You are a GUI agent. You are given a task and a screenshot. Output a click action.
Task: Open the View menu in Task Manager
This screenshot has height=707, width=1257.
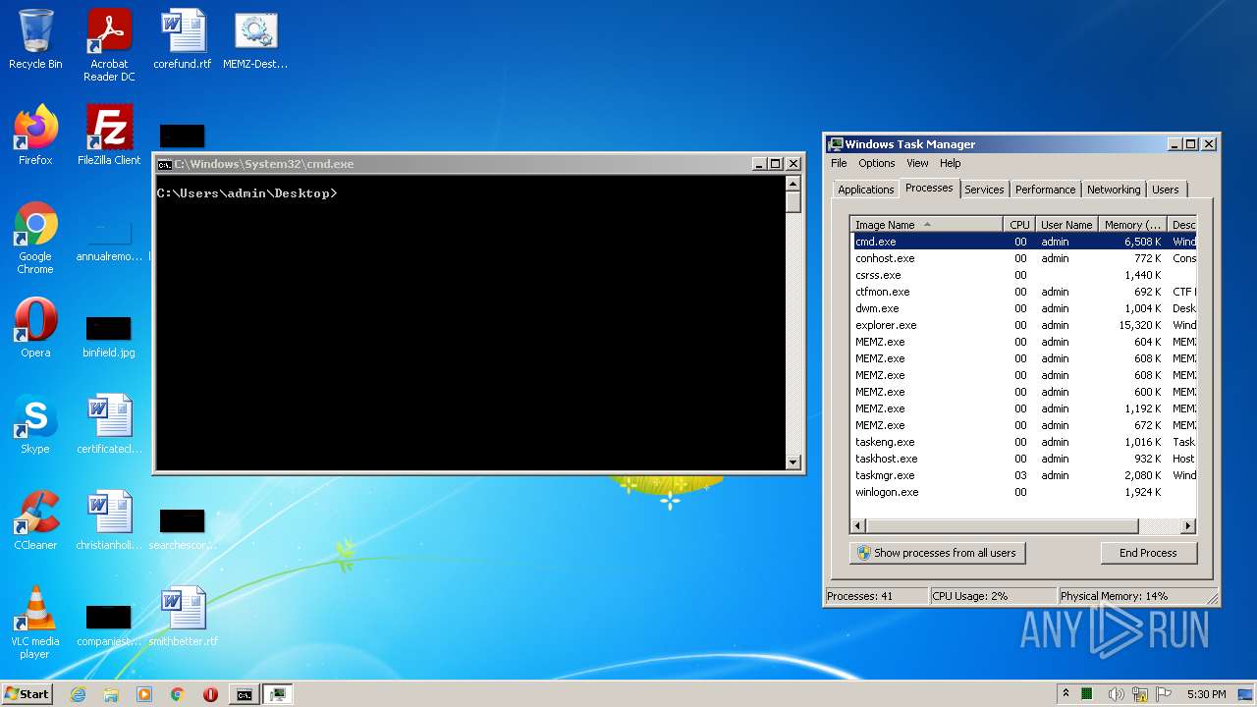[x=917, y=163]
